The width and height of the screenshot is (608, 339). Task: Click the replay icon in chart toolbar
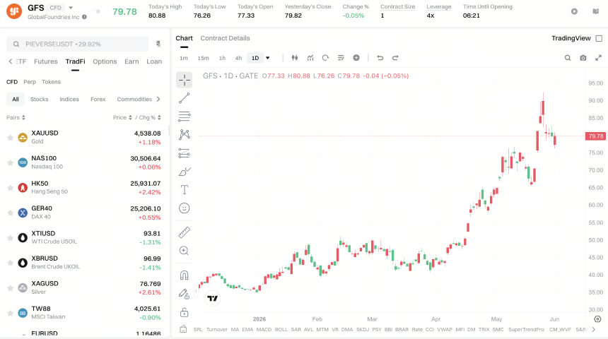(325, 58)
